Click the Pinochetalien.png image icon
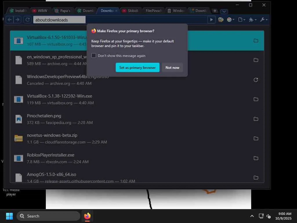Viewport: 297px width, 223px height. click(19, 119)
